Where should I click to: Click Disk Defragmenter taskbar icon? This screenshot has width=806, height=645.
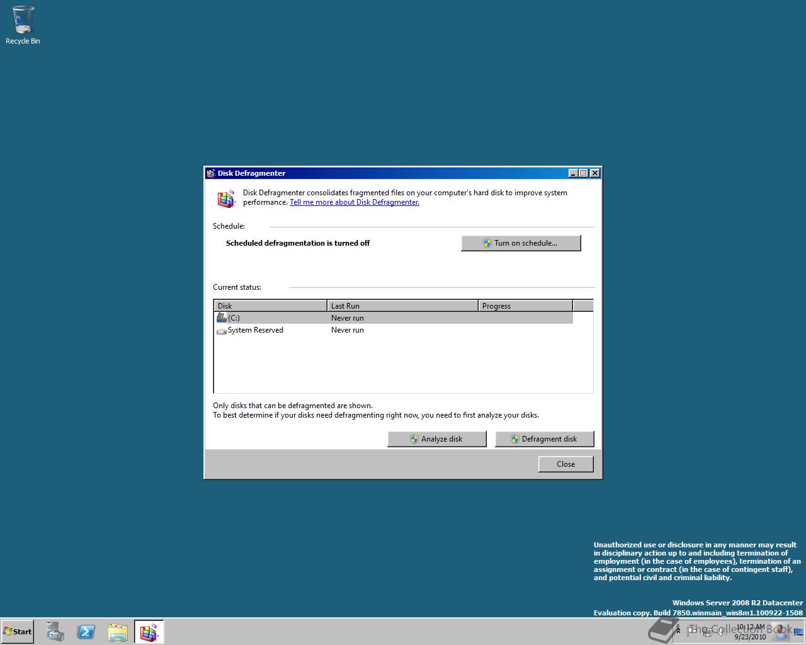tap(149, 632)
